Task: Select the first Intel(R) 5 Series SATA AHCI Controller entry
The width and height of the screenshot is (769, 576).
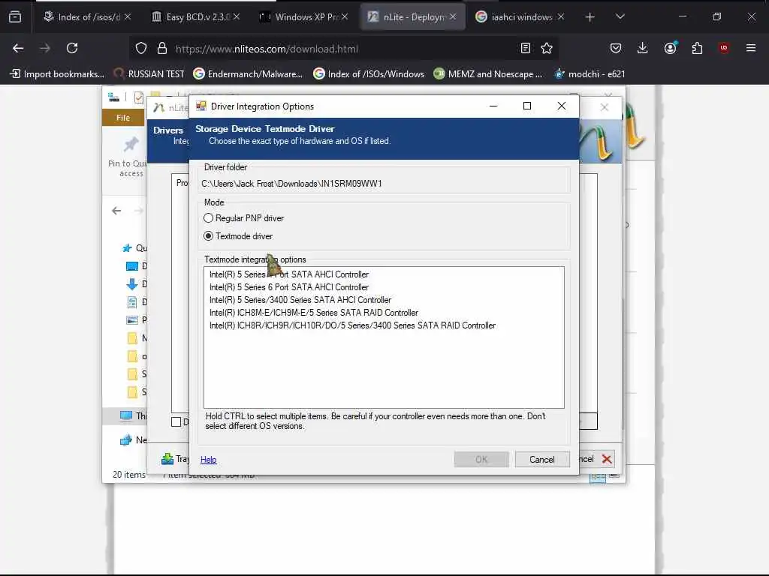Action: click(289, 274)
